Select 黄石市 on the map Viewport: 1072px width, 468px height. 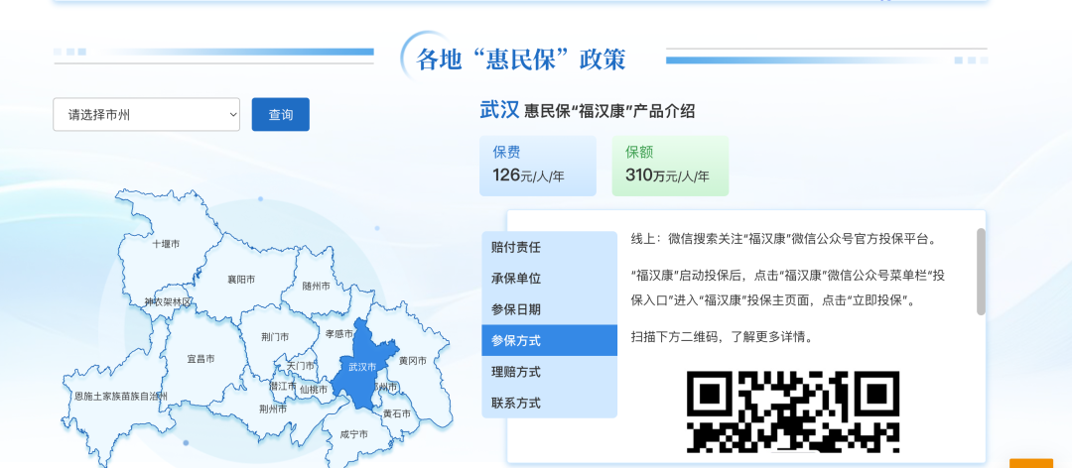397,414
